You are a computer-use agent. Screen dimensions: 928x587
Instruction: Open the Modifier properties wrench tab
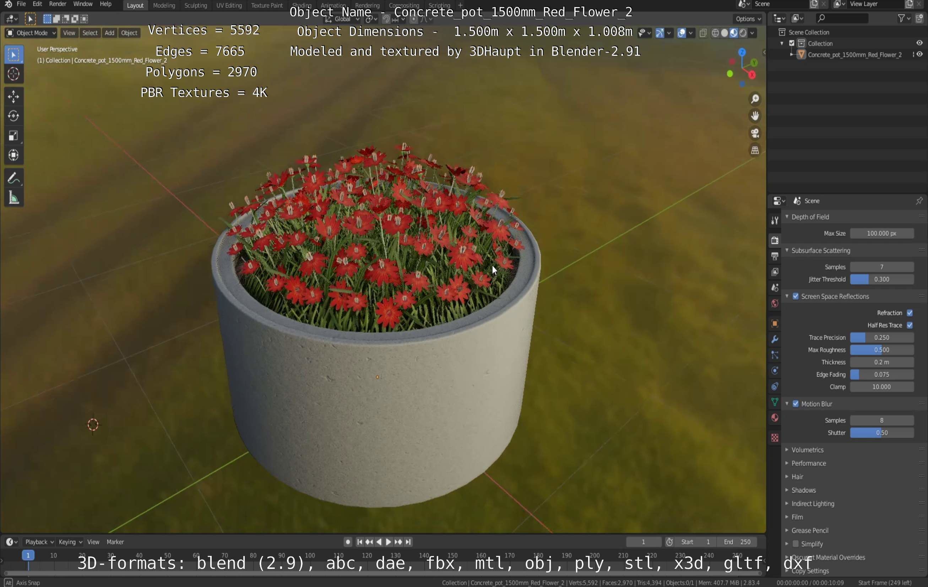775,339
